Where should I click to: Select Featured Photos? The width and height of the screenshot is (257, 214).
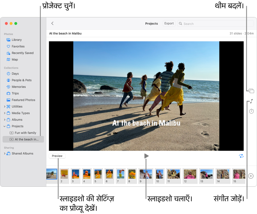[x=23, y=100]
